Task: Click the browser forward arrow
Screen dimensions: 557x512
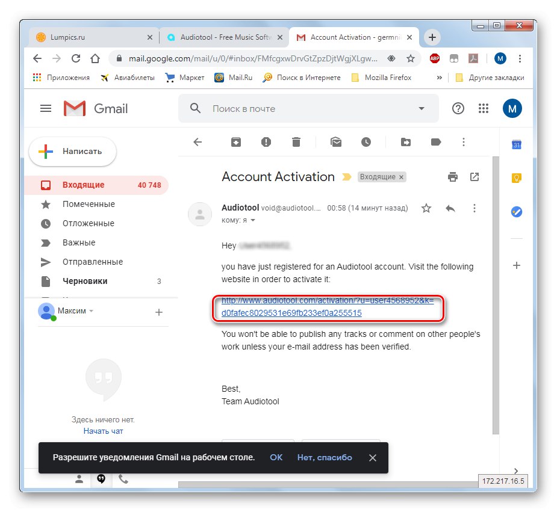Action: click(57, 58)
